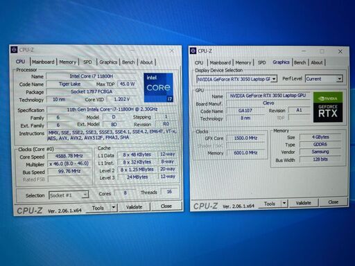This screenshot has width=355, height=266.
Task: Click the CPU-Z app icon in left window title bar
Action: coord(15,50)
